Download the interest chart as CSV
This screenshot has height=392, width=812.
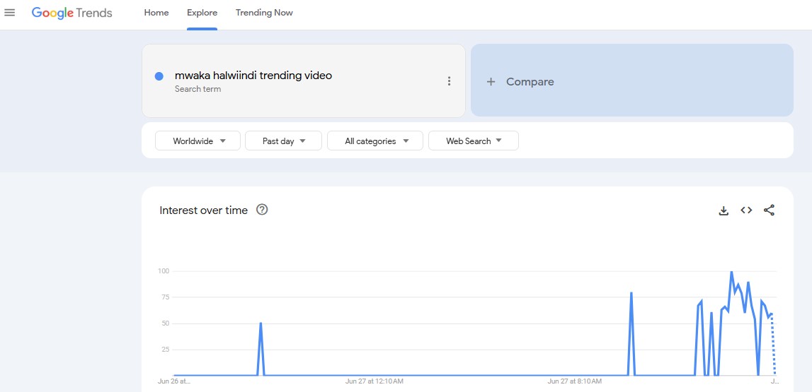point(724,210)
